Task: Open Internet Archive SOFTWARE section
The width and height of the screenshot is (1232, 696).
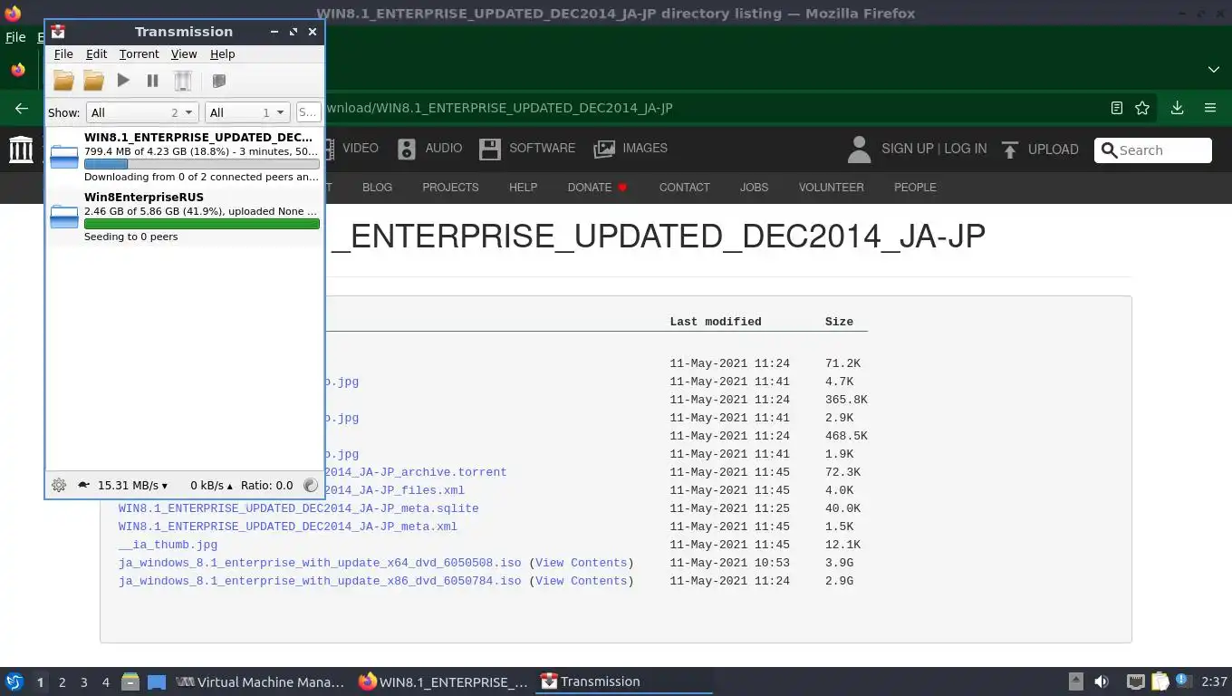Action: 527,148
